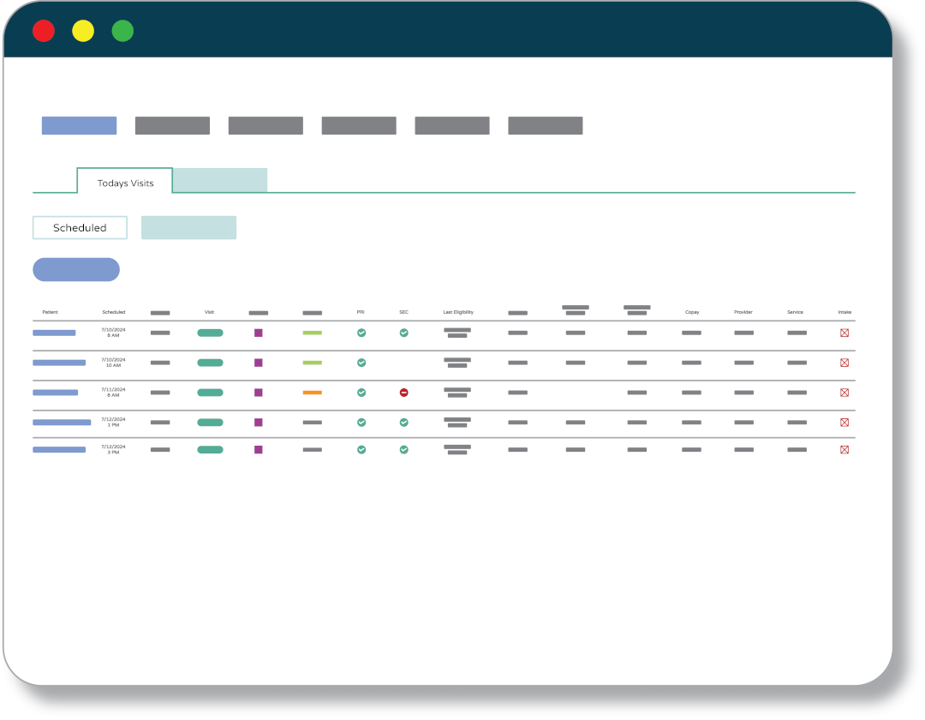
Task: Click the Intake icon for 7/12/2024 3 PM visit
Action: pos(844,449)
